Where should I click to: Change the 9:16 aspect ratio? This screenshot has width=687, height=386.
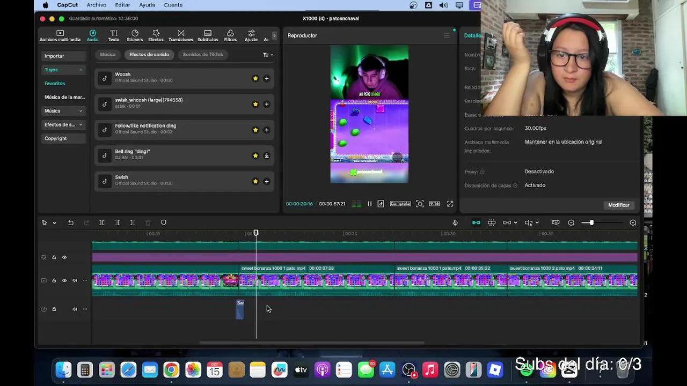(435, 204)
